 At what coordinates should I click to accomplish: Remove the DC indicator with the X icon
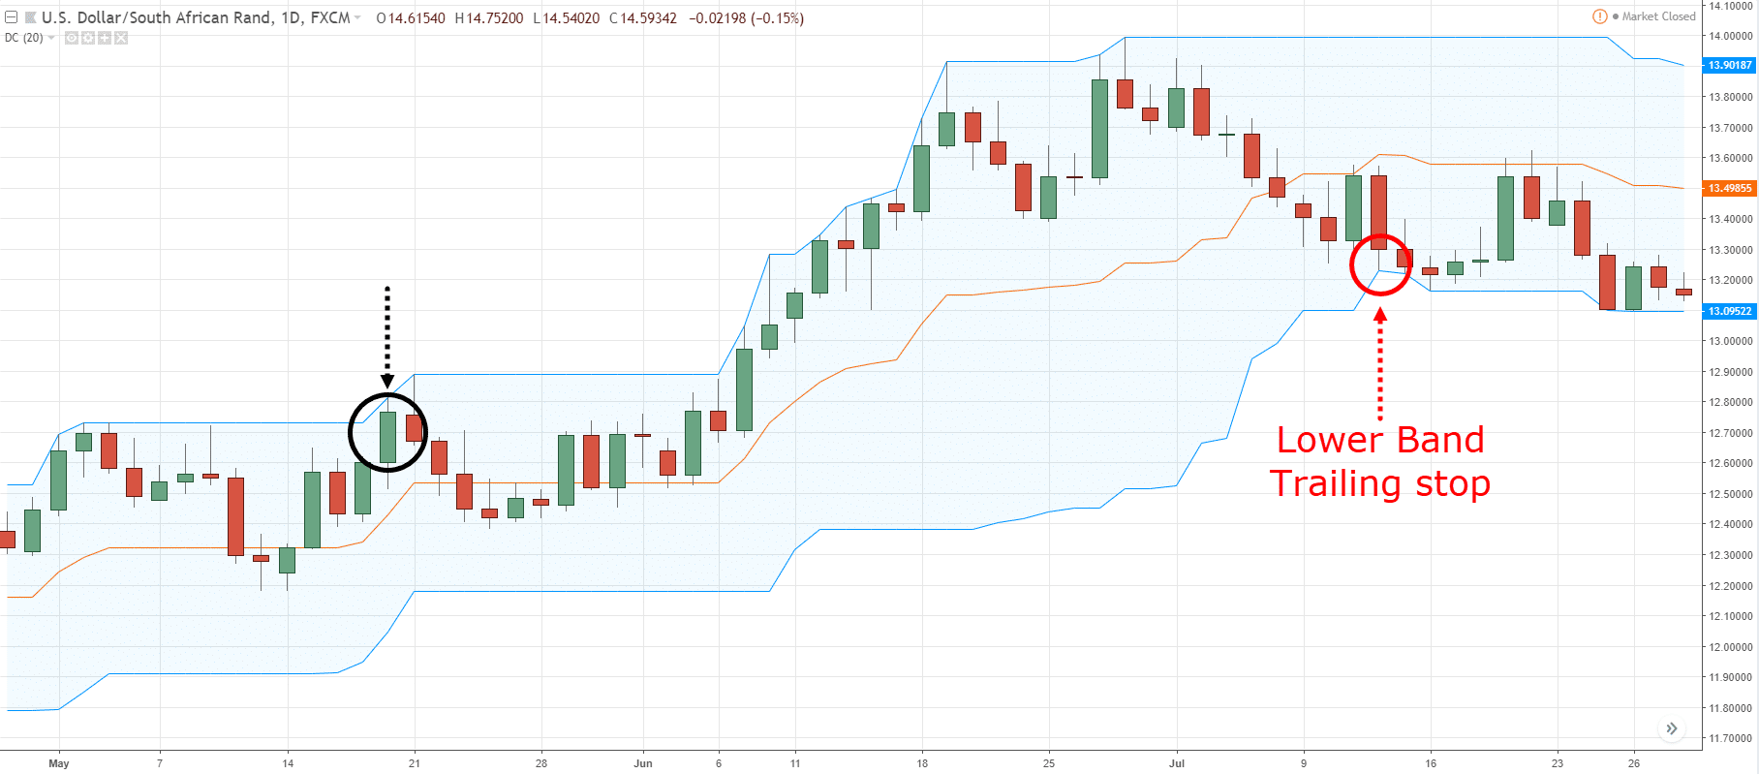[120, 38]
